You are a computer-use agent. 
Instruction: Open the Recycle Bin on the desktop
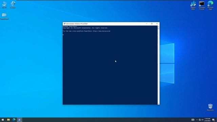[x=210, y=107]
